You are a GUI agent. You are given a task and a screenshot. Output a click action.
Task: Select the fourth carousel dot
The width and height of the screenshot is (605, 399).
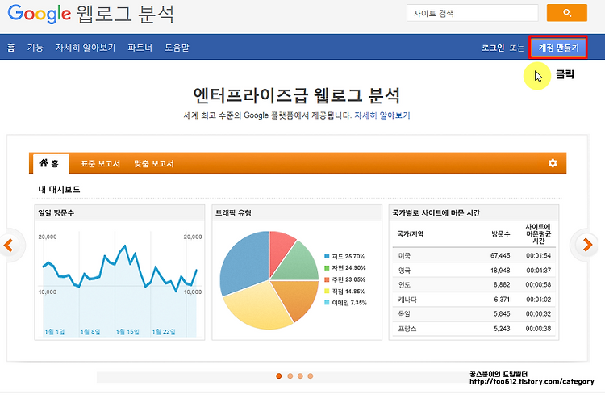(311, 376)
